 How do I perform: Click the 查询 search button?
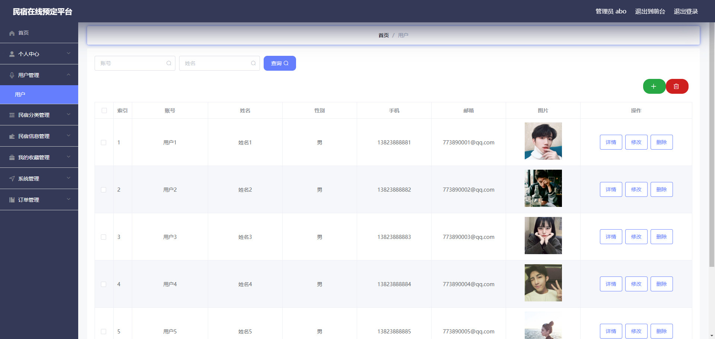tap(280, 63)
